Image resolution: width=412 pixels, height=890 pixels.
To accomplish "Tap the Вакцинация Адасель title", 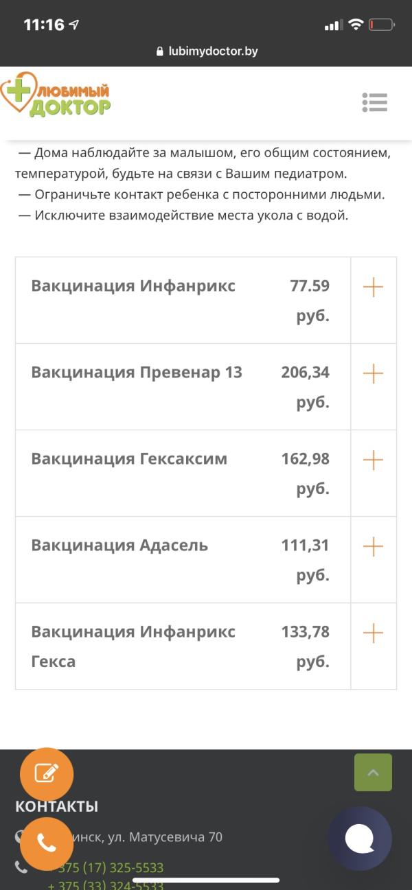I will [x=119, y=546].
